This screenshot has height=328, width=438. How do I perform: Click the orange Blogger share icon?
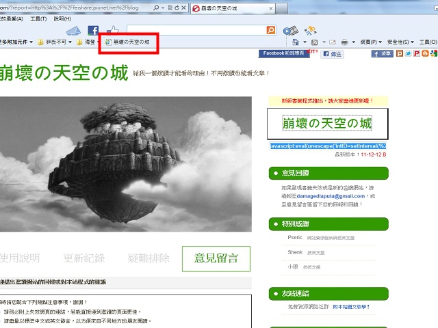pyautogui.click(x=425, y=53)
